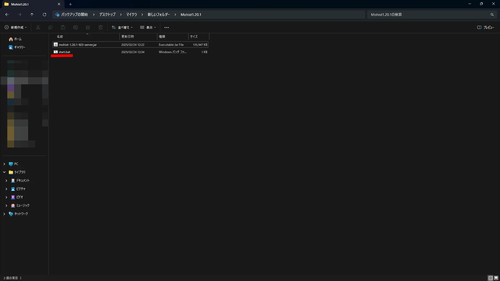Select ライブラリ in navigation pane

20,172
